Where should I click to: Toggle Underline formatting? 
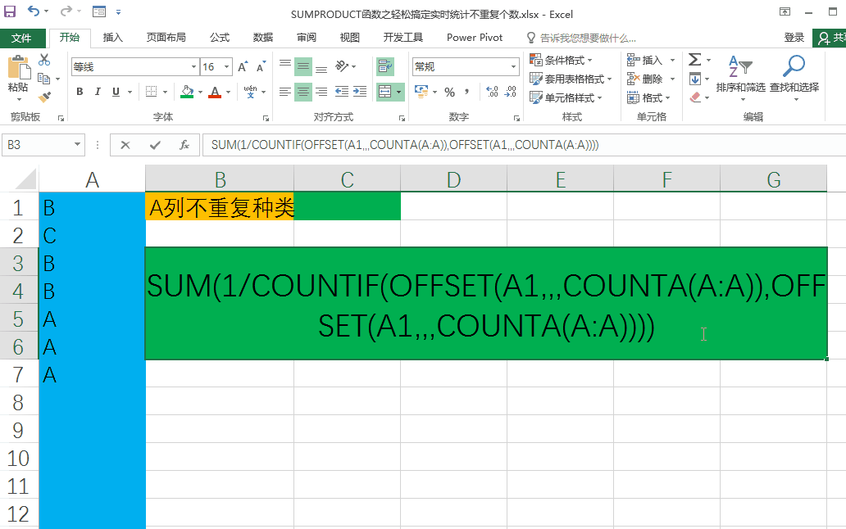coord(116,92)
